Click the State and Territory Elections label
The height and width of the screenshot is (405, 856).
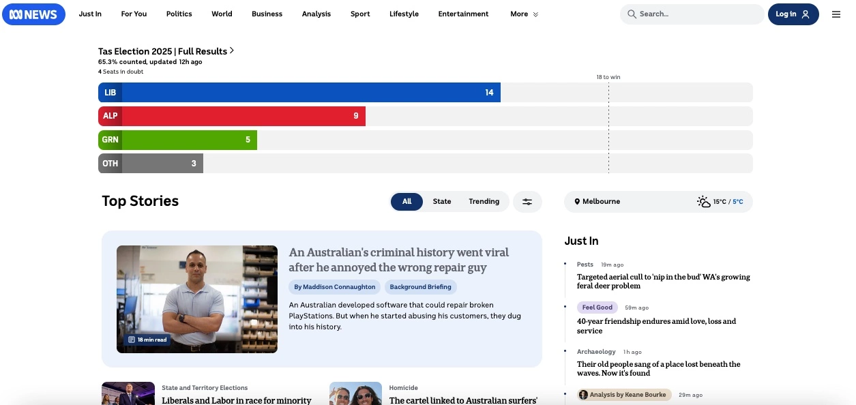[x=205, y=388]
